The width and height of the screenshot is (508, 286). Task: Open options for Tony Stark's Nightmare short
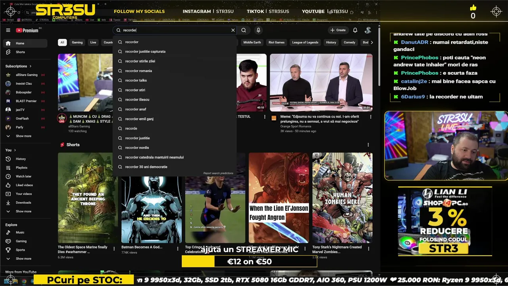point(368,249)
